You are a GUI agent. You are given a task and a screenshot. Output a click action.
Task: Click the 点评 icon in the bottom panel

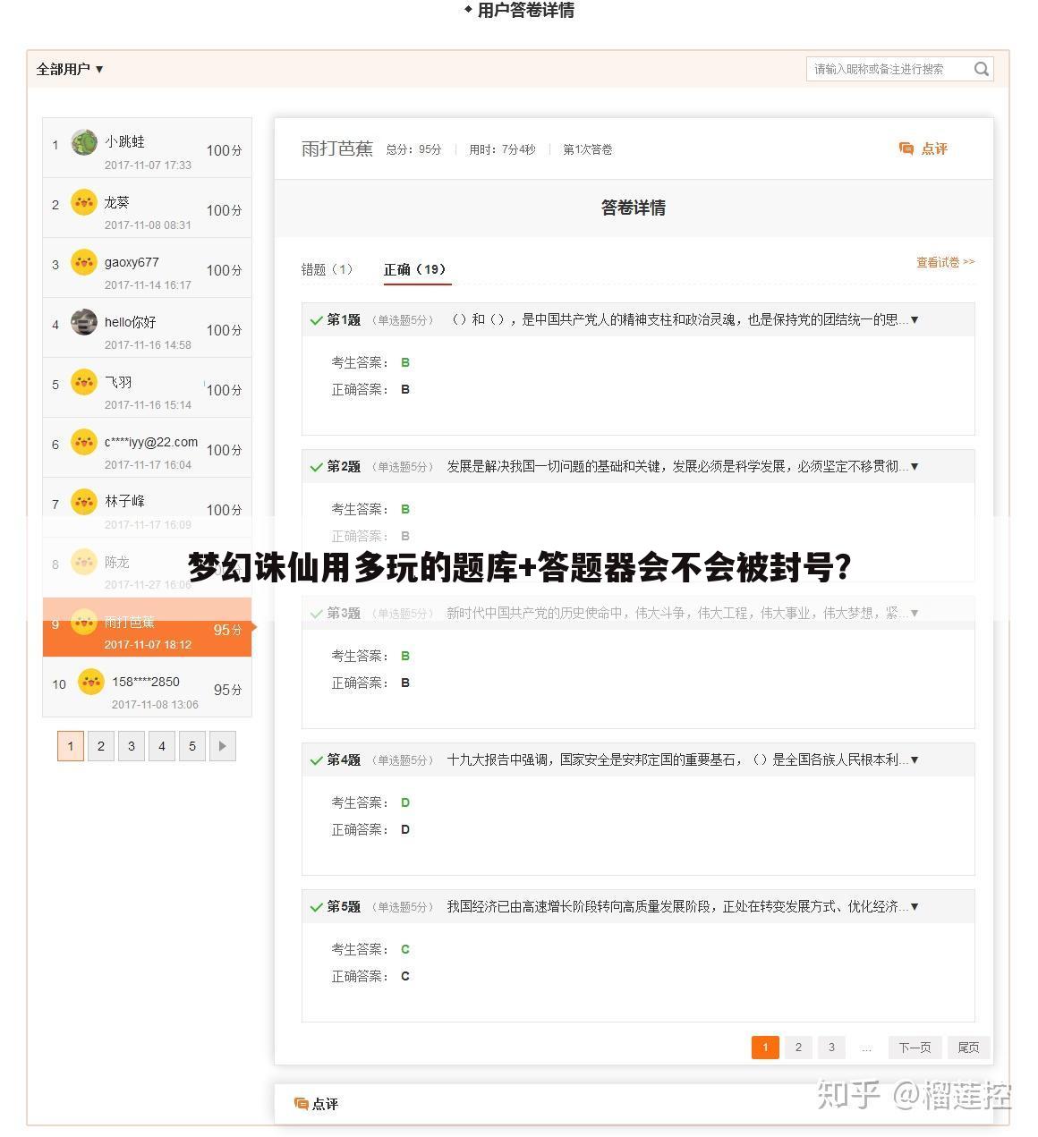(x=302, y=1104)
